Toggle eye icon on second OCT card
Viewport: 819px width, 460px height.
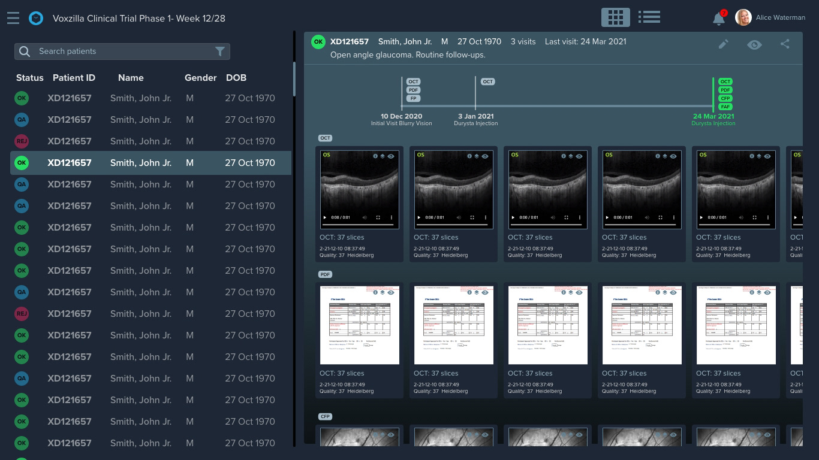[485, 156]
